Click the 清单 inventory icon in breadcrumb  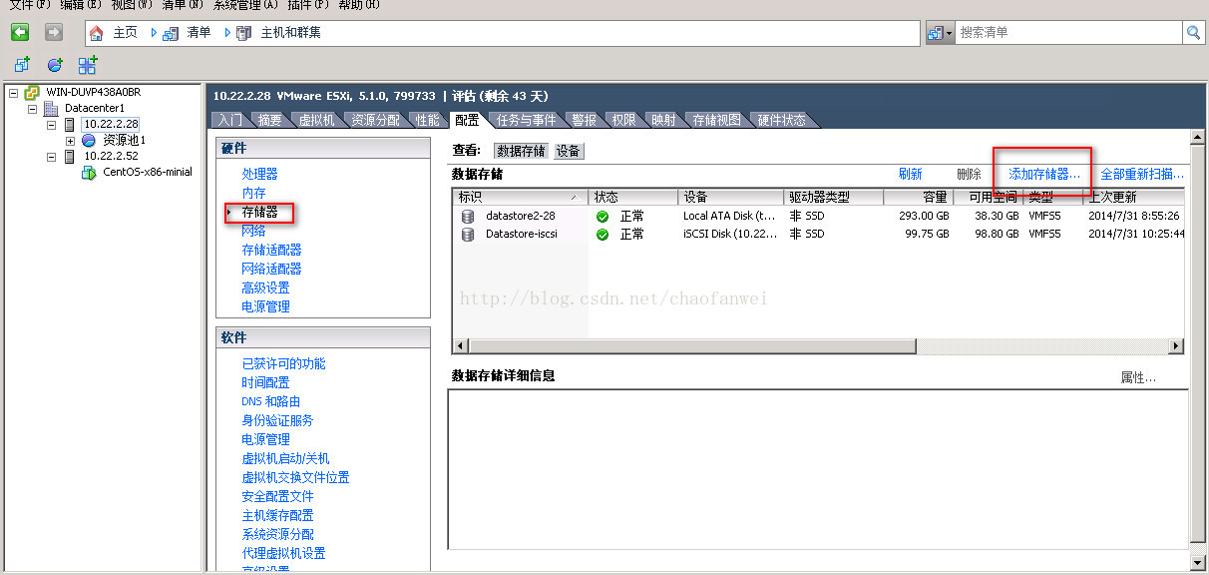(171, 33)
